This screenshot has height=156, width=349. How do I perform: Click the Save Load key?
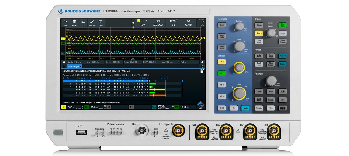(271, 56)
